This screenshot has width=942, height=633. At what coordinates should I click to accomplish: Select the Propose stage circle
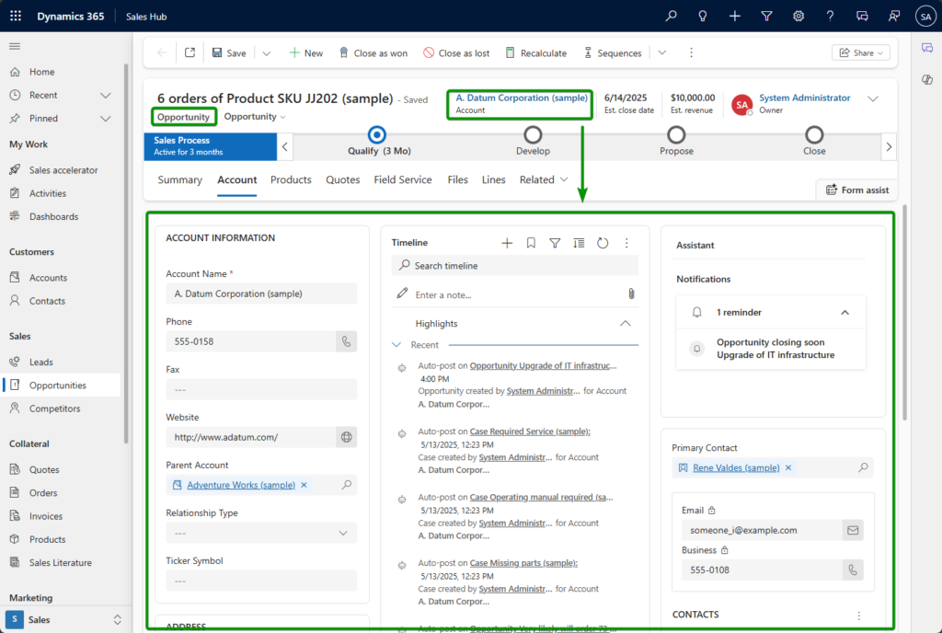tap(676, 134)
